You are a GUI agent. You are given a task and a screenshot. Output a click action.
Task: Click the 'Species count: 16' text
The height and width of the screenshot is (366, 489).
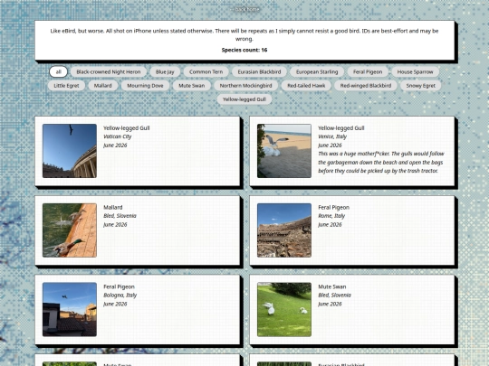pos(244,50)
